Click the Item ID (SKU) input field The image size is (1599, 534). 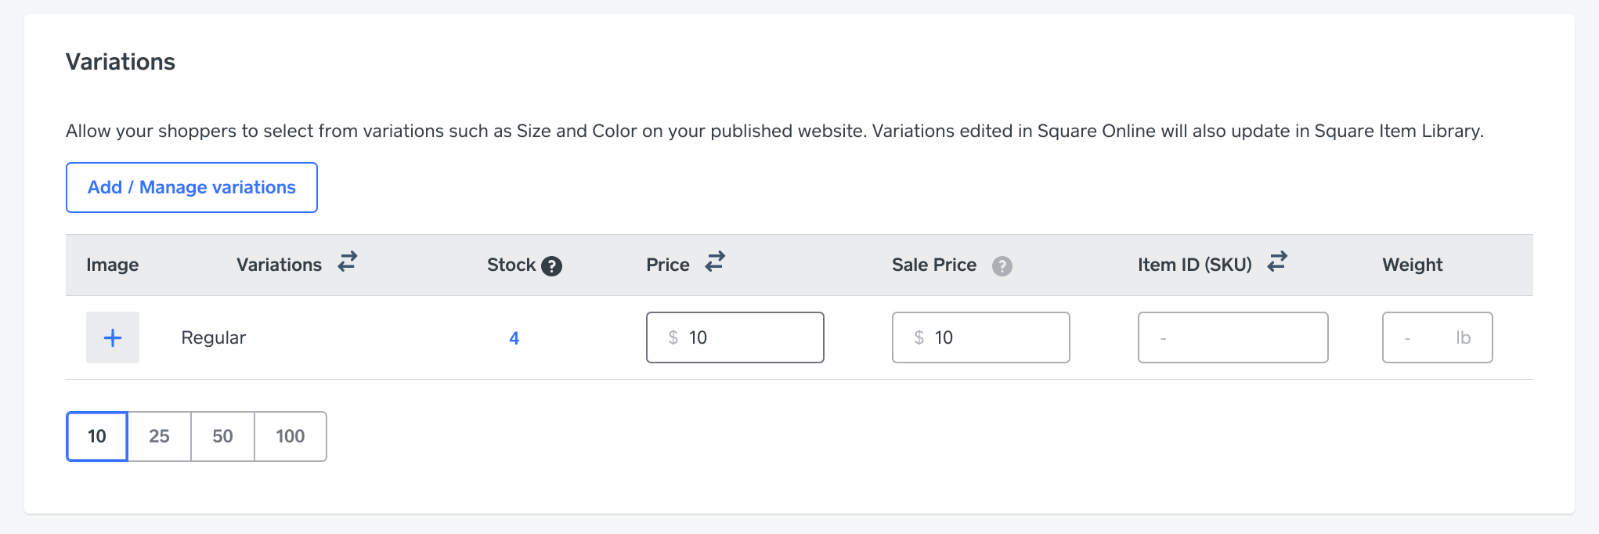pos(1233,337)
